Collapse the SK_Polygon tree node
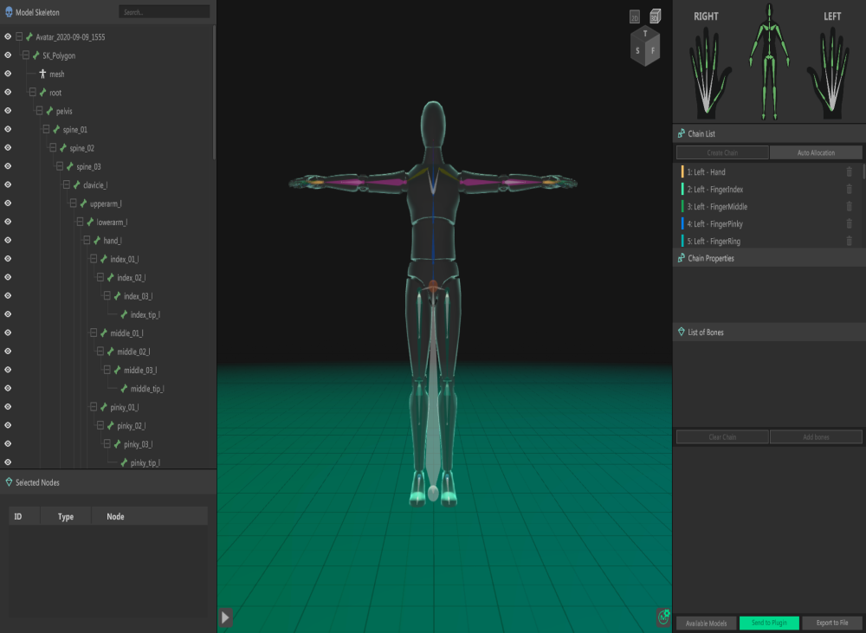The height and width of the screenshot is (633, 866). 25,55
